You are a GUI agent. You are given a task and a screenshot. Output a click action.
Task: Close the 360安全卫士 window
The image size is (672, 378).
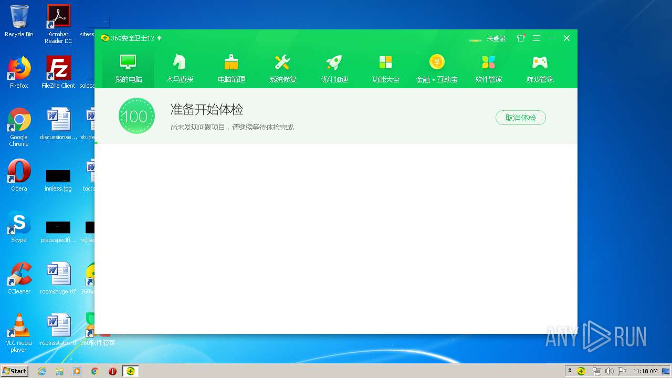click(x=566, y=38)
